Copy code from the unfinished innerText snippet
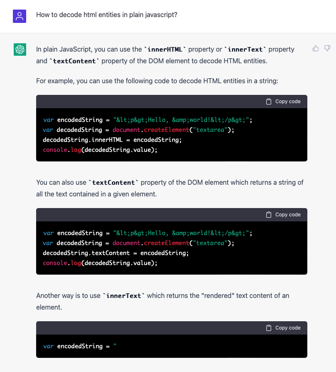 coord(283,327)
